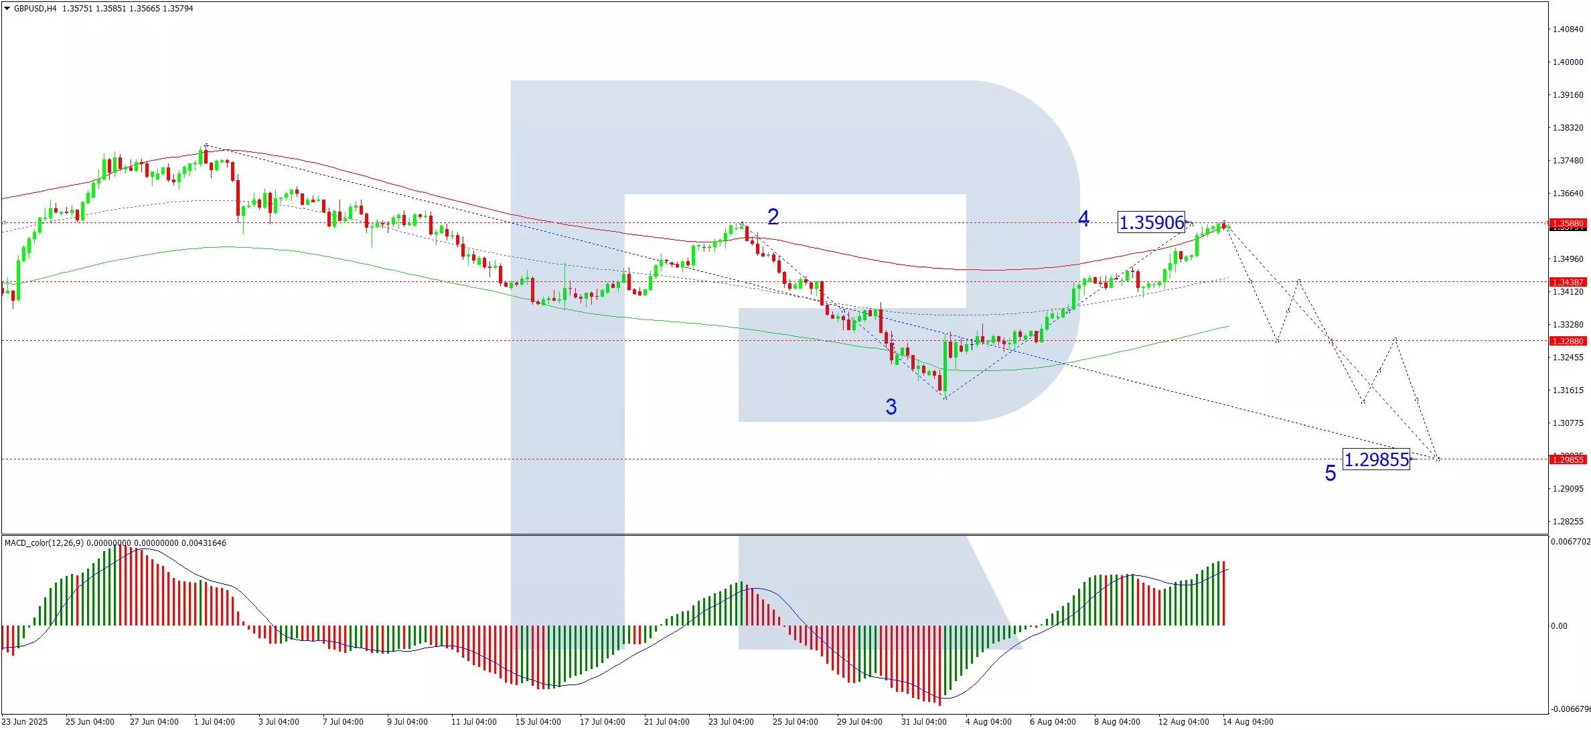The width and height of the screenshot is (1591, 730).
Task: Click the 0.00 level on MACD scale
Action: pyautogui.click(x=1559, y=626)
